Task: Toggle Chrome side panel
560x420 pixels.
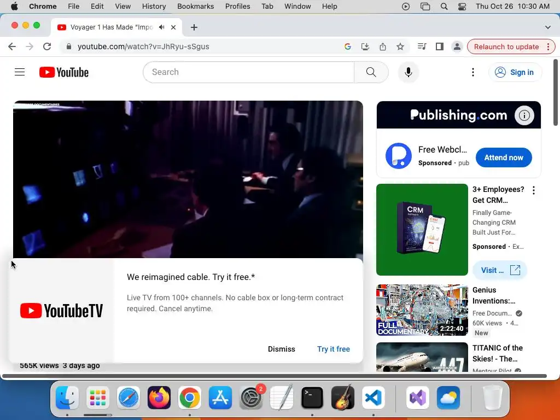Action: coord(439,46)
